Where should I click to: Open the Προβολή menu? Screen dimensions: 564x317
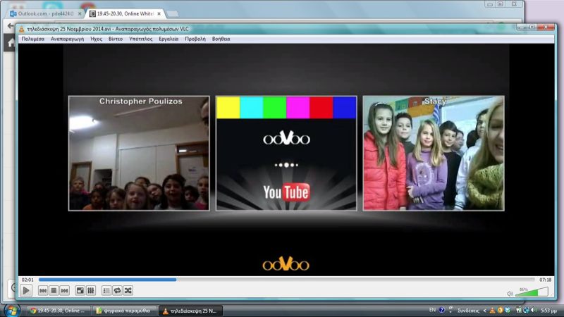click(195, 39)
